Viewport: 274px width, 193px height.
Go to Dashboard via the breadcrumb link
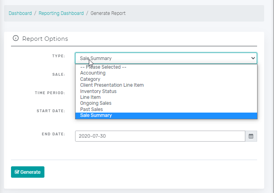(x=20, y=13)
